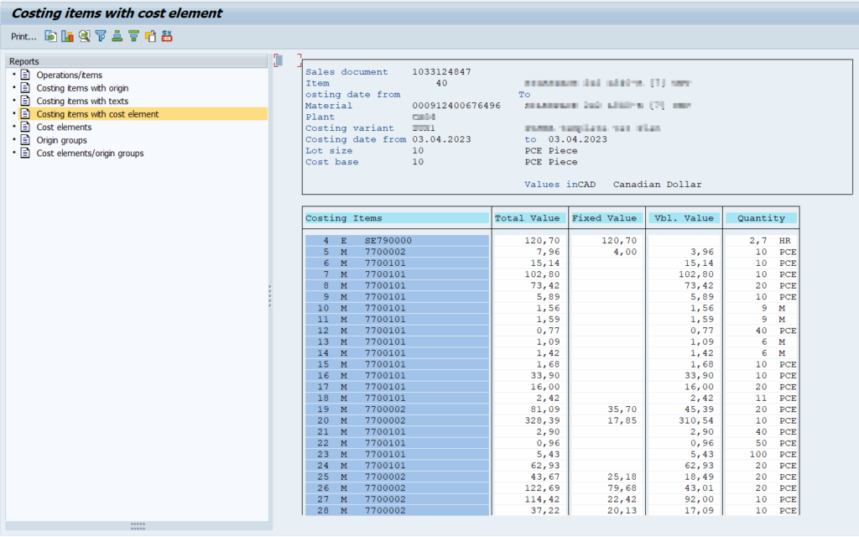
Task: Click the Total Value column header
Action: pos(527,218)
